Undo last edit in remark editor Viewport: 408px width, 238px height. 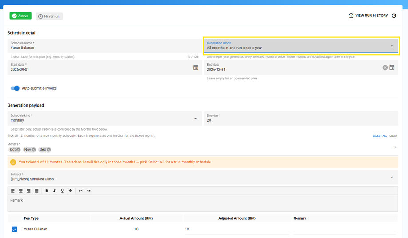point(80,190)
